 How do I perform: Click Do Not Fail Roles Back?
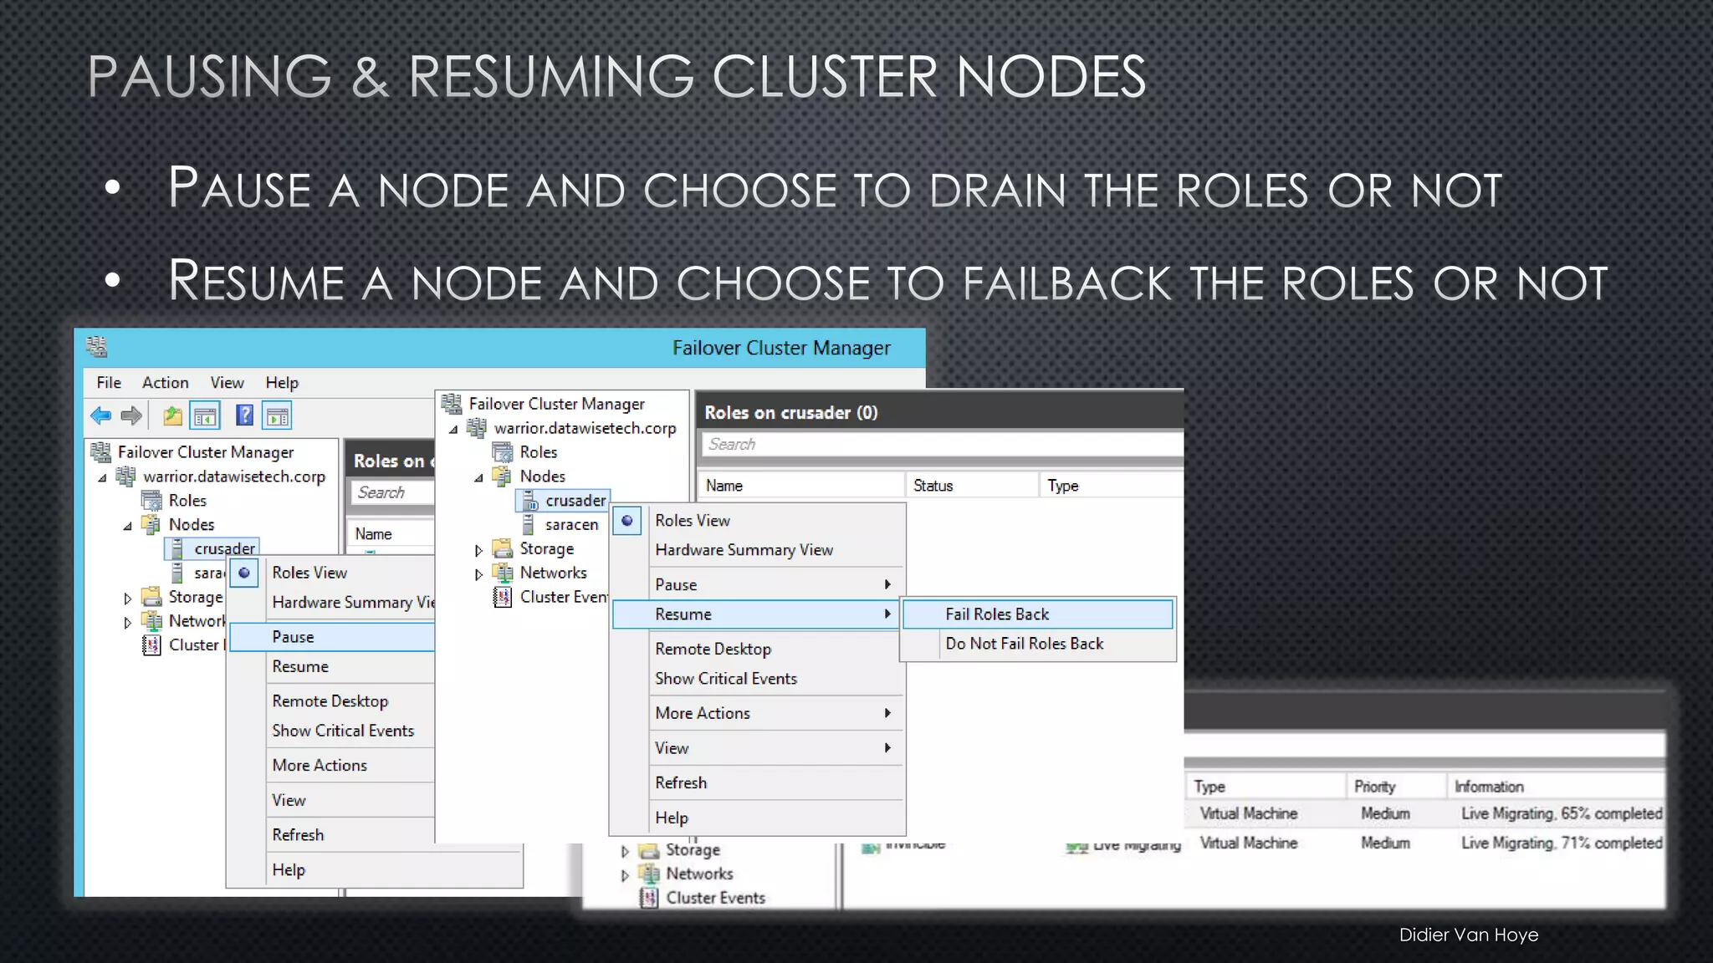click(1024, 644)
